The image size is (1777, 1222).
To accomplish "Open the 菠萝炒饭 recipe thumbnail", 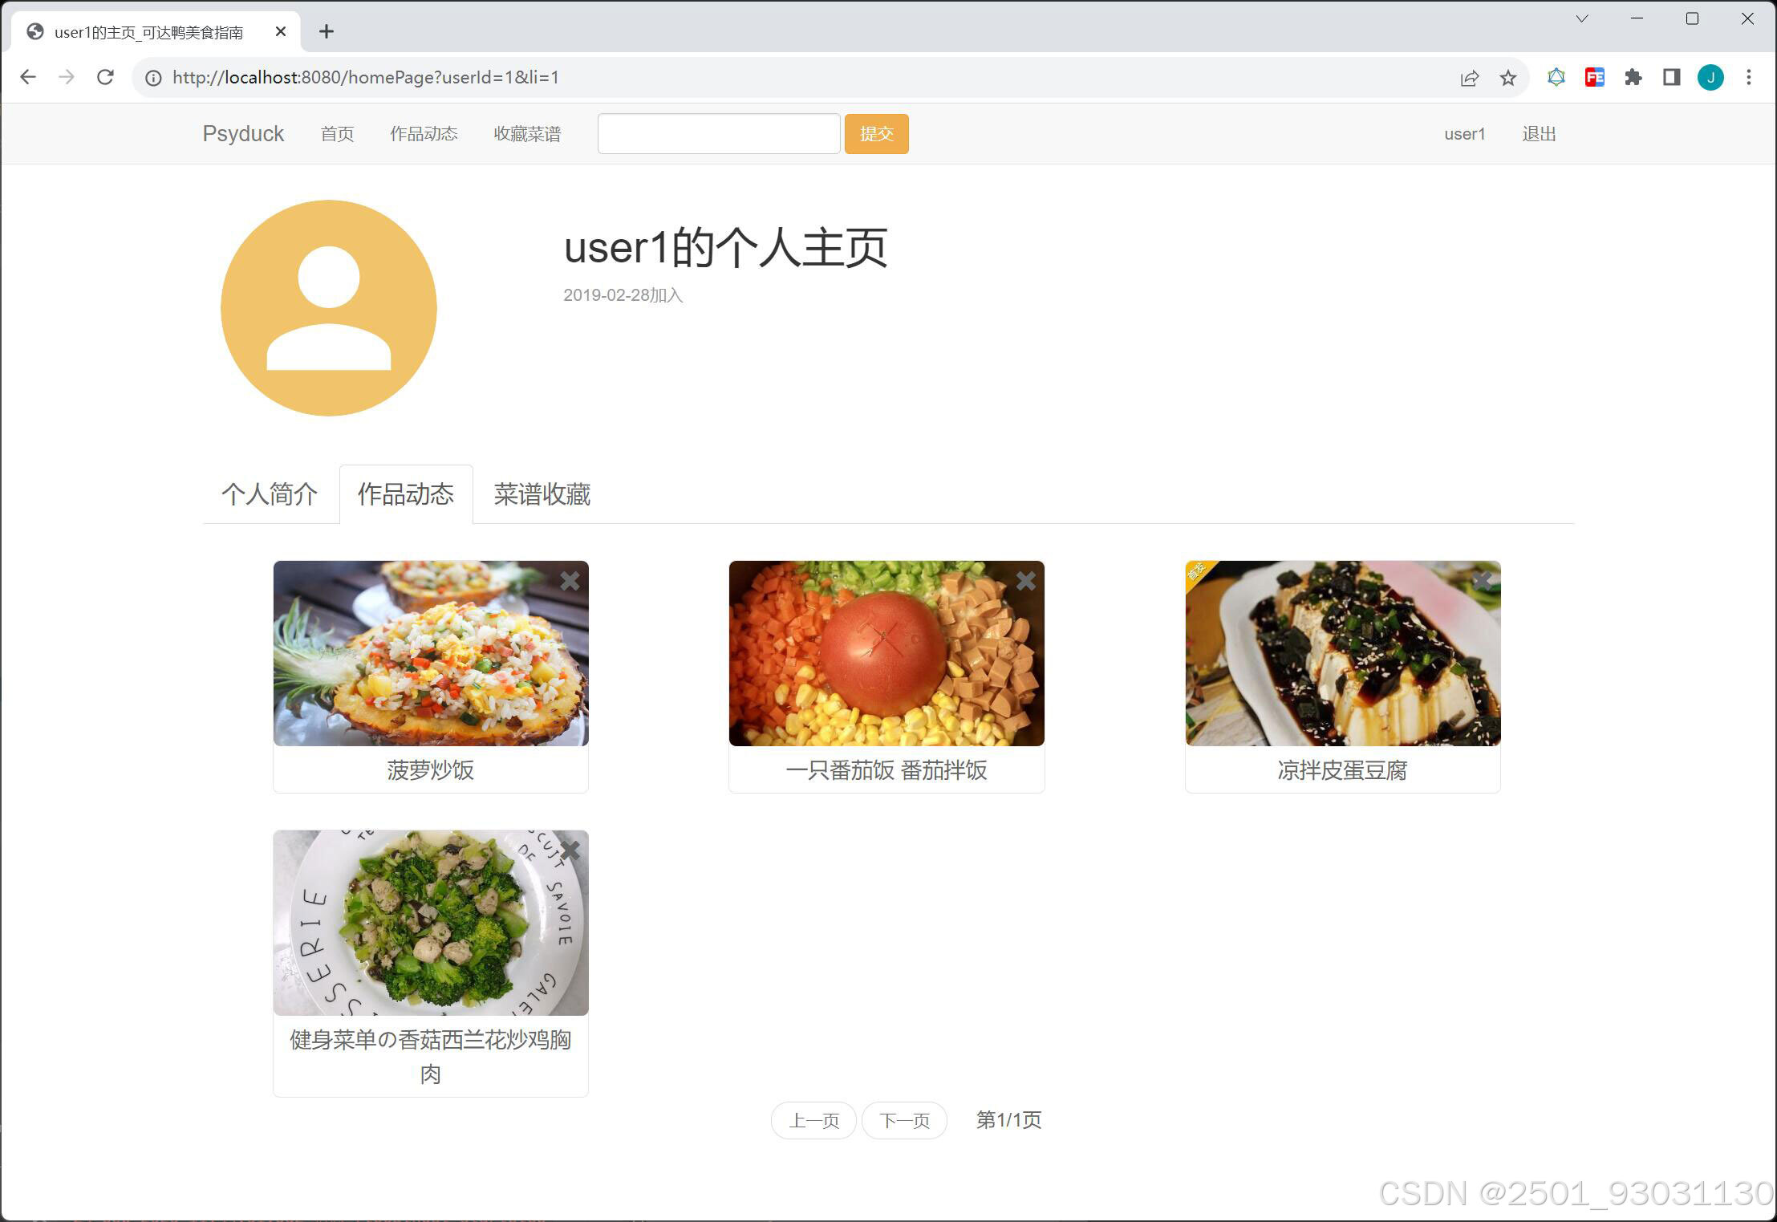I will (430, 653).
